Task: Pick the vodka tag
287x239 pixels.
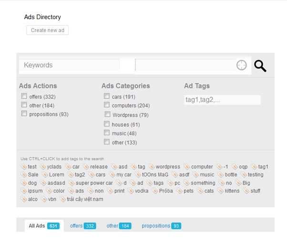Action: coord(138,191)
